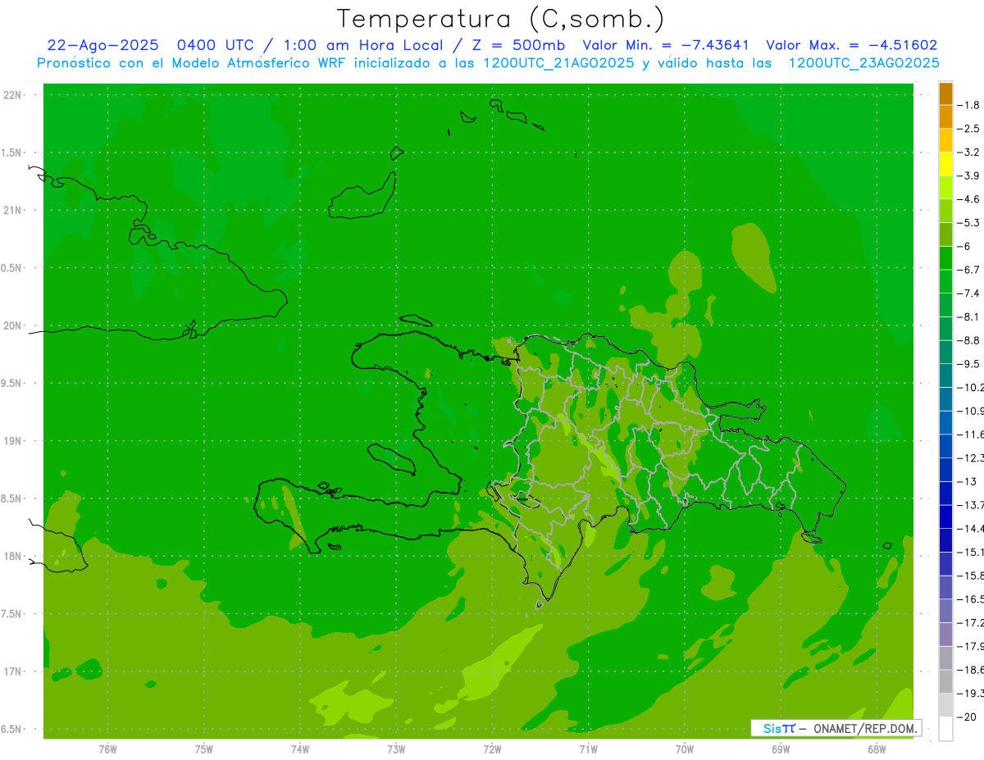This screenshot has width=984, height=760.
Task: Click the '76W' longitude label
Action: click(107, 749)
